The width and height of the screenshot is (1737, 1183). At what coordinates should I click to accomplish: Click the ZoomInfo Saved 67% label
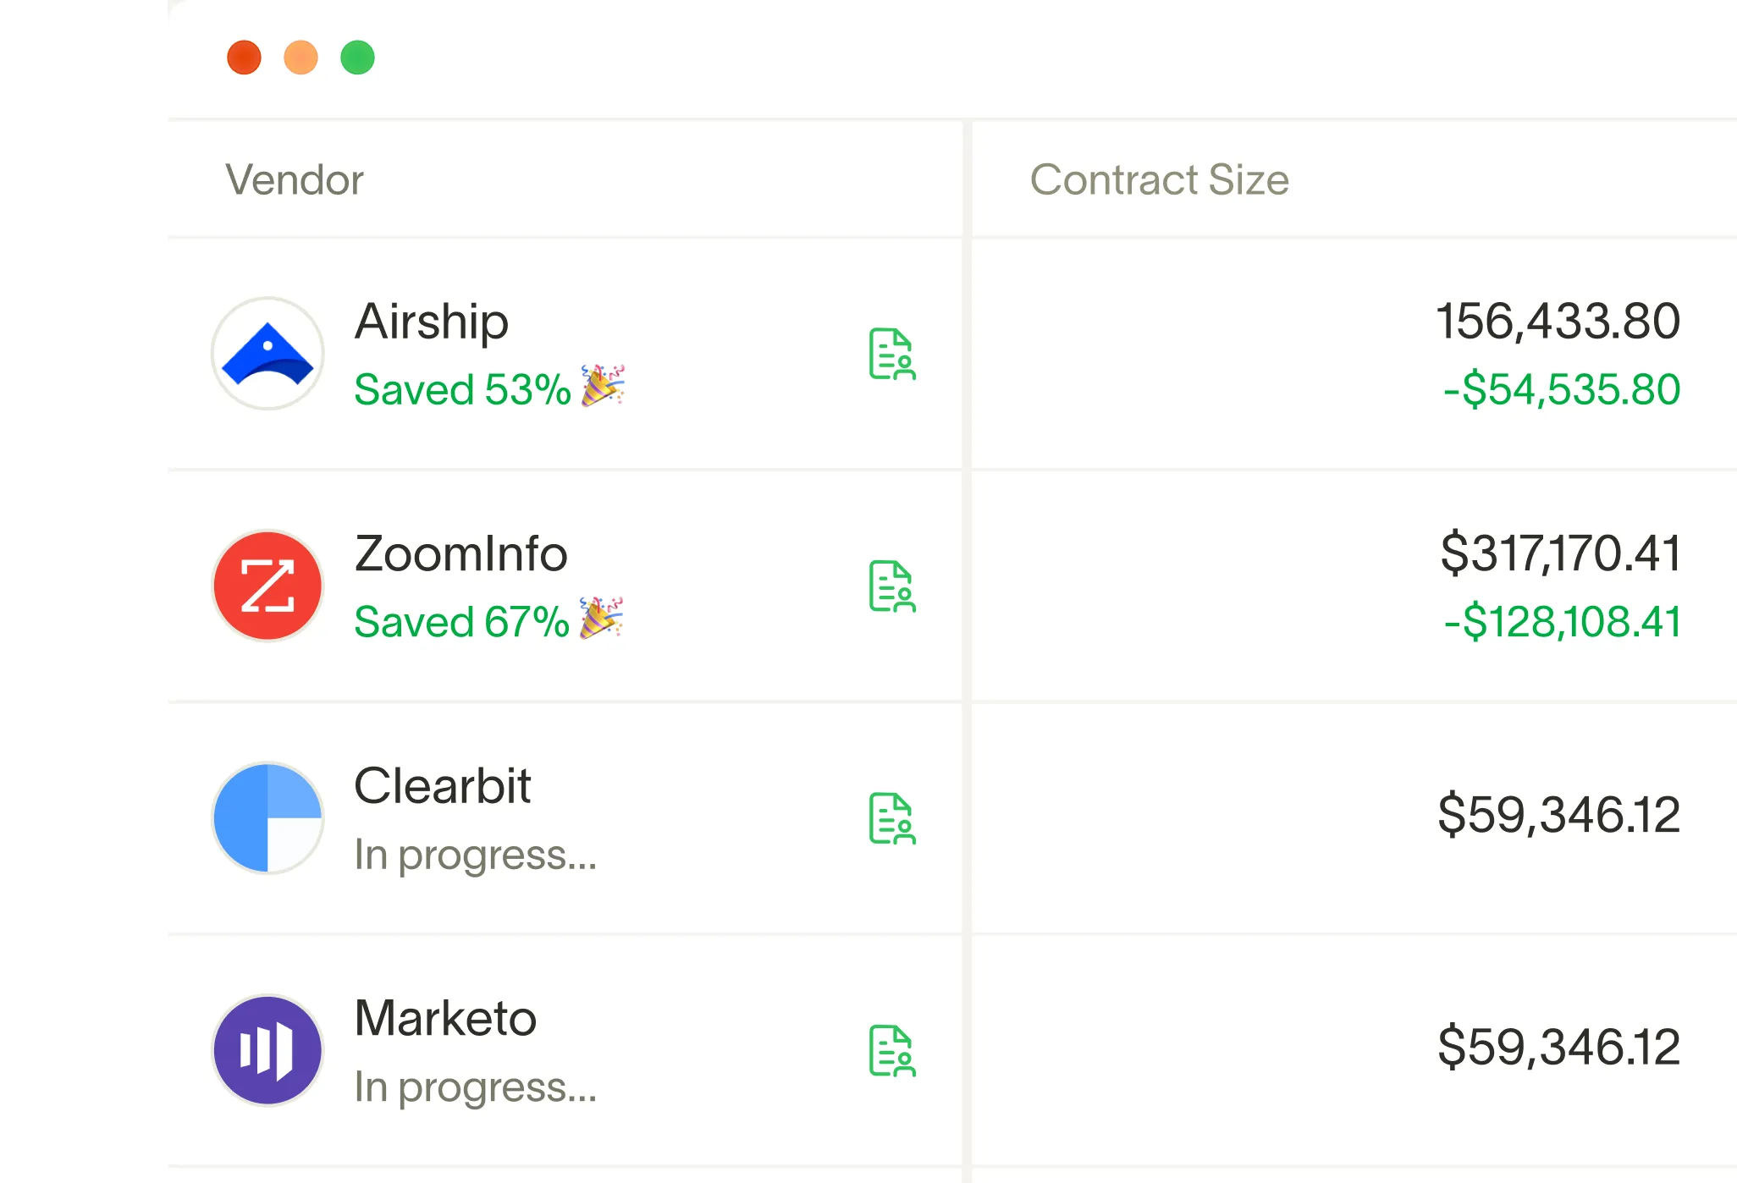point(462,622)
